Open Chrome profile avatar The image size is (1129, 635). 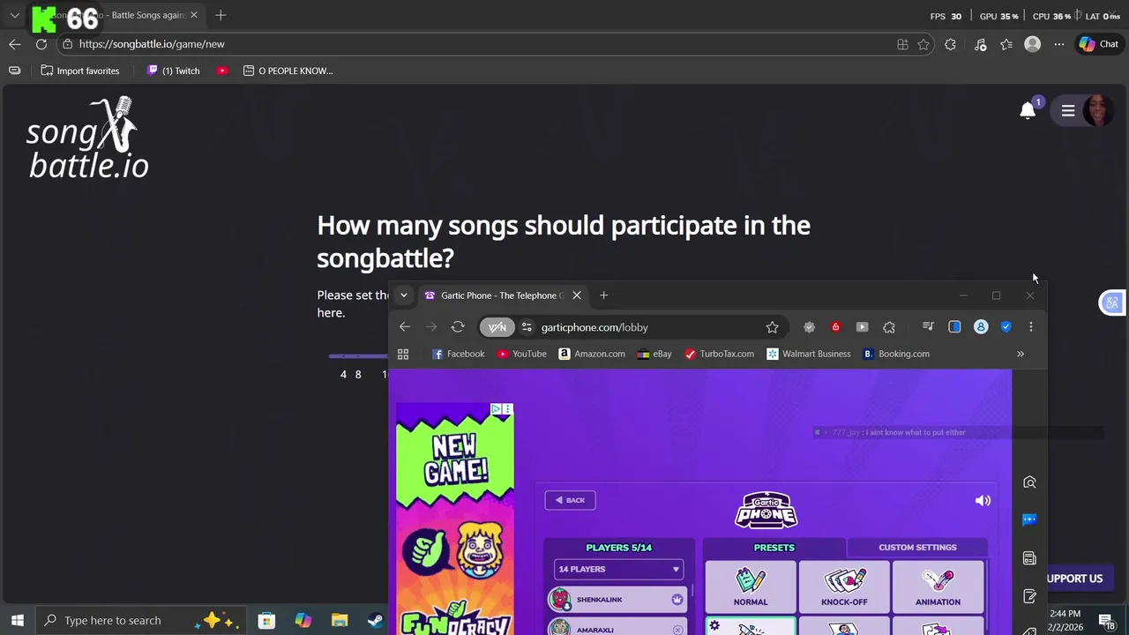pos(981,327)
